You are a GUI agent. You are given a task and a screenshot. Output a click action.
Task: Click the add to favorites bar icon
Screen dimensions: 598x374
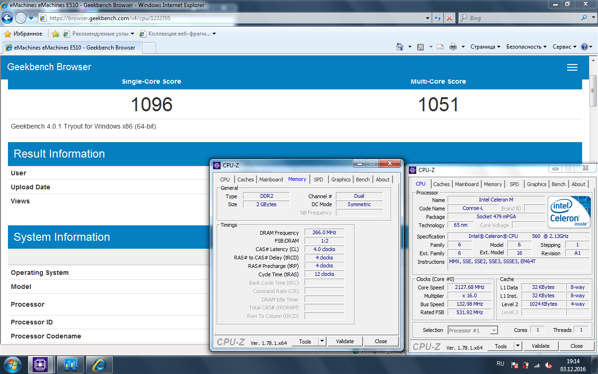(56, 34)
